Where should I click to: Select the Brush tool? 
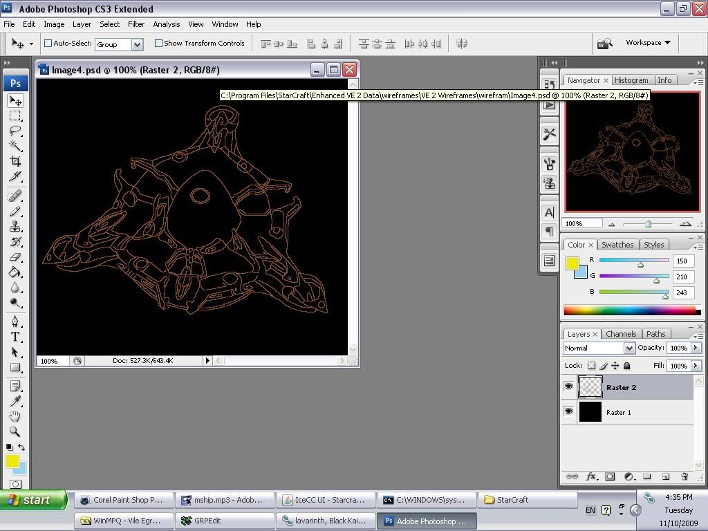(x=15, y=212)
